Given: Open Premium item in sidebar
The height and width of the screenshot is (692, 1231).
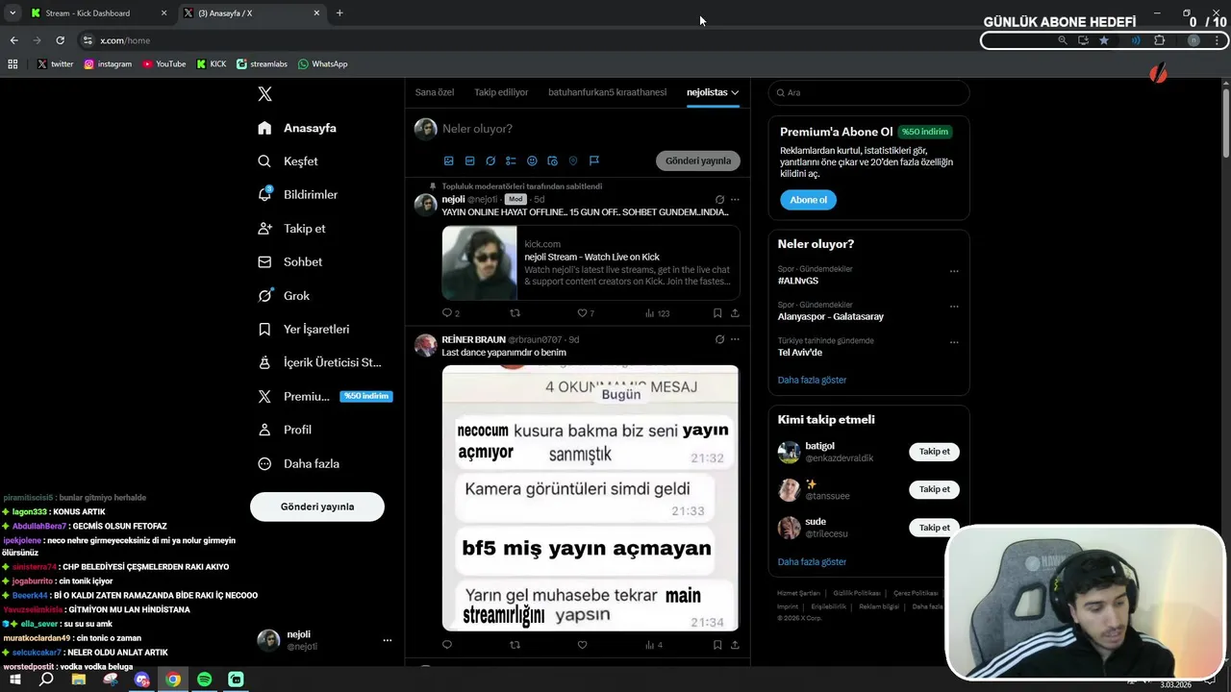Looking at the screenshot, I should [324, 396].
